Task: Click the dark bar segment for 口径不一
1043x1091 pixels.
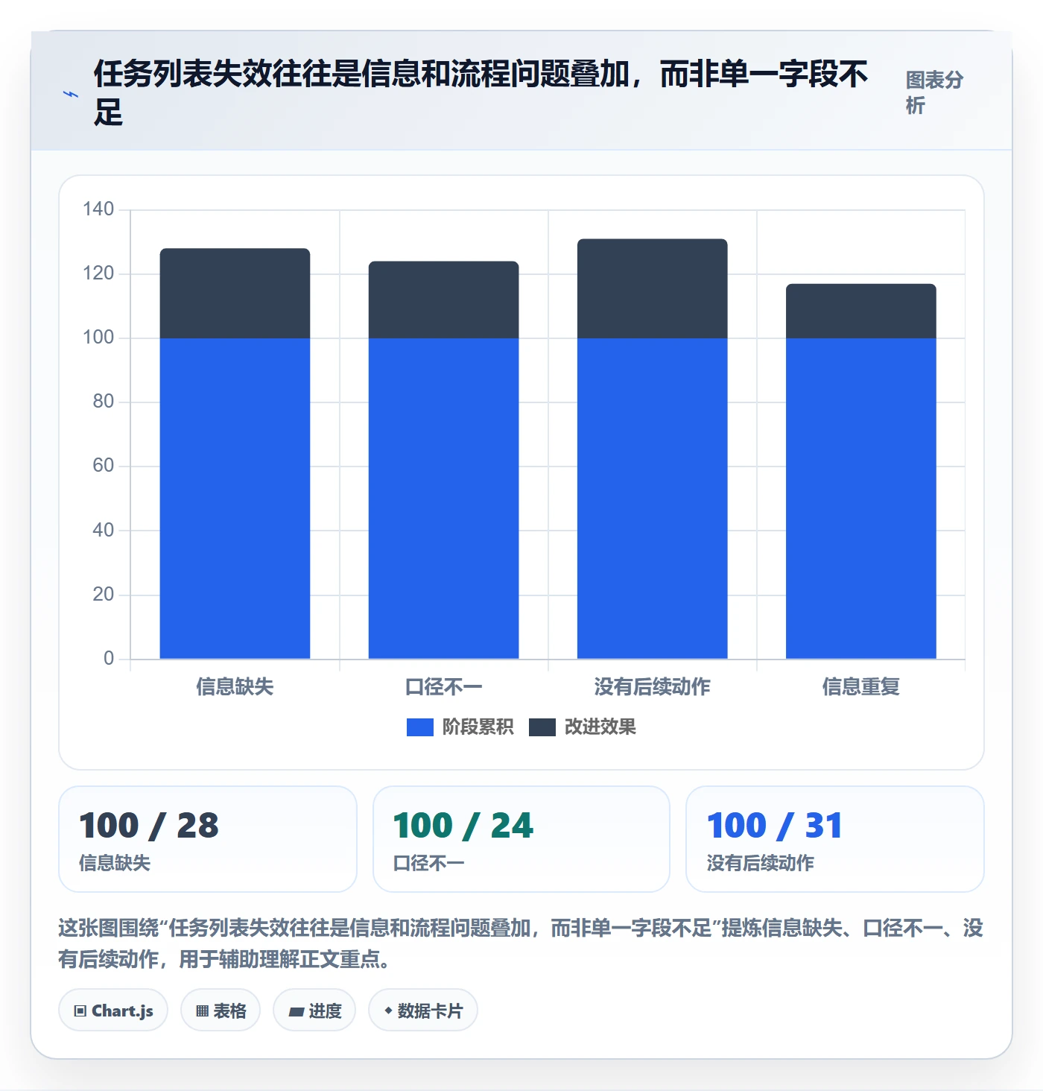Action: tap(444, 300)
